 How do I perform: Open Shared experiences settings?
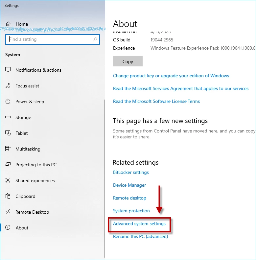point(35,180)
